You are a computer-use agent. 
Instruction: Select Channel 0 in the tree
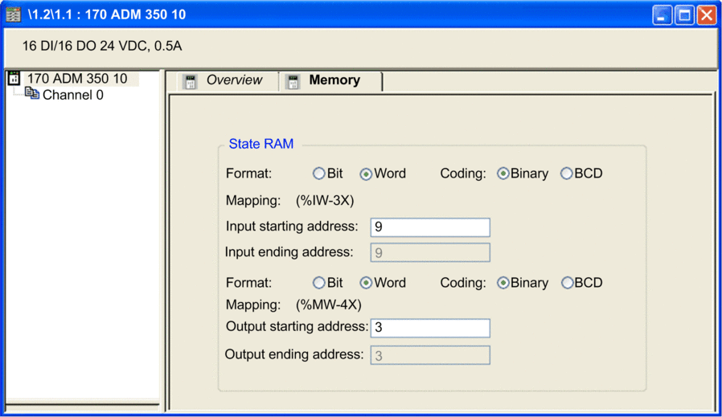pyautogui.click(x=72, y=95)
